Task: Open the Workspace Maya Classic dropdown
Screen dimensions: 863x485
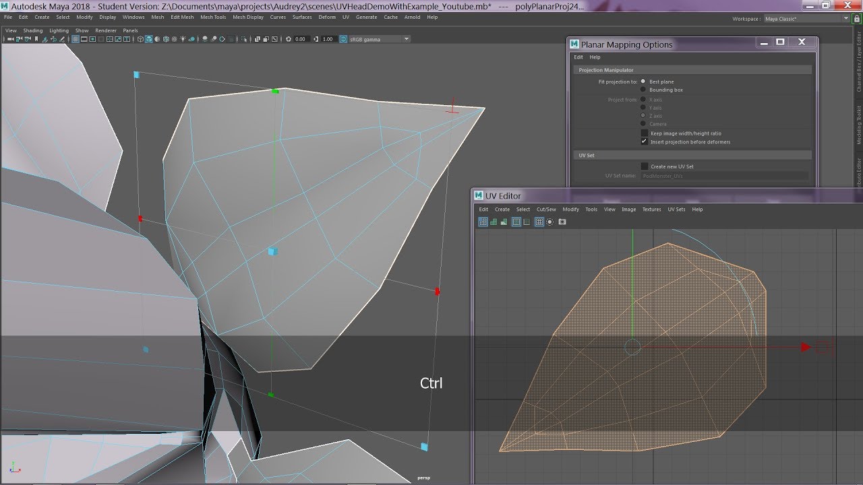Action: click(x=807, y=19)
